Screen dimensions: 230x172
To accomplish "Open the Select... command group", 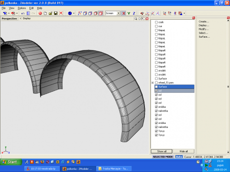I will coord(203,33).
